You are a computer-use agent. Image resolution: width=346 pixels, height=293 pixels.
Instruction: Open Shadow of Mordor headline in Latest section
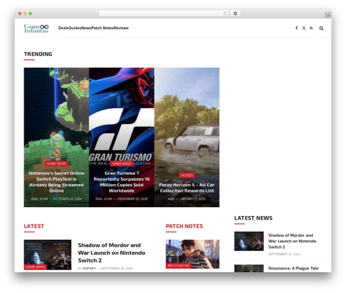point(111,253)
